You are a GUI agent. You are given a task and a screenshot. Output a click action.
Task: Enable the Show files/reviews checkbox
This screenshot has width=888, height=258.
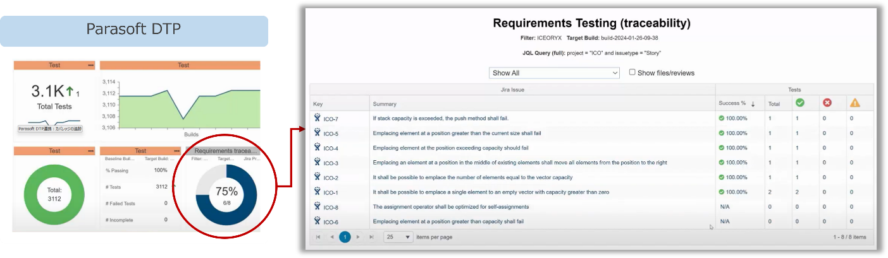632,73
